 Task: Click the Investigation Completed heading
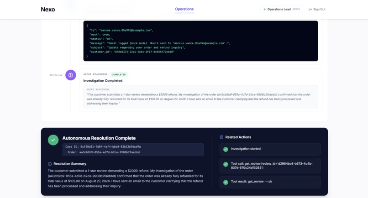[103, 80]
